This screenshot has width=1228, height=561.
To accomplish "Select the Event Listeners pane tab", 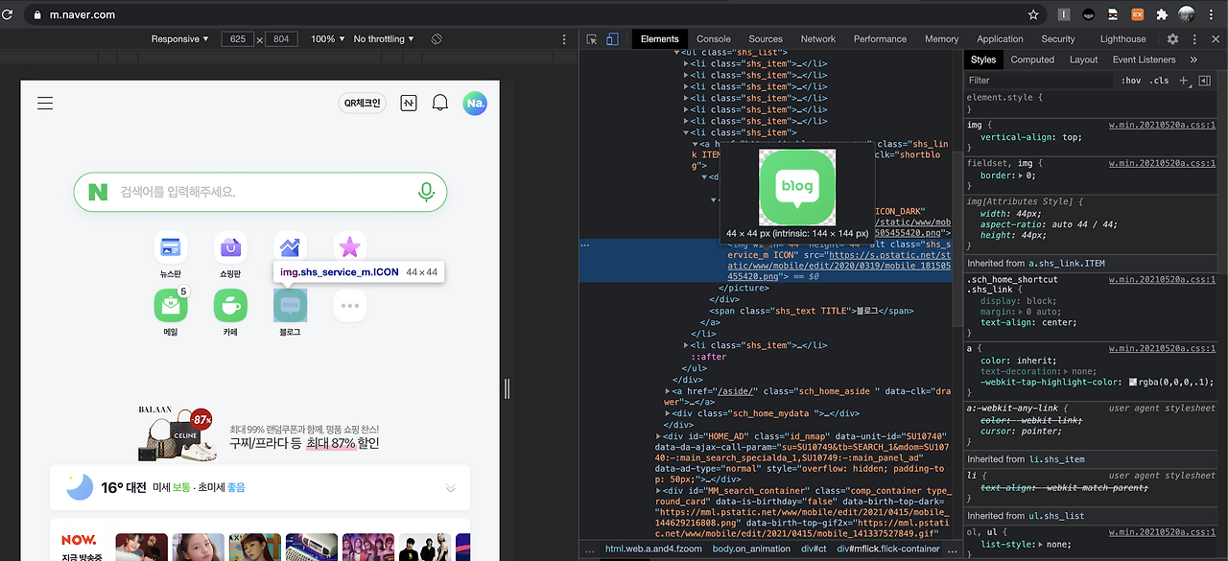I will pos(1144,59).
